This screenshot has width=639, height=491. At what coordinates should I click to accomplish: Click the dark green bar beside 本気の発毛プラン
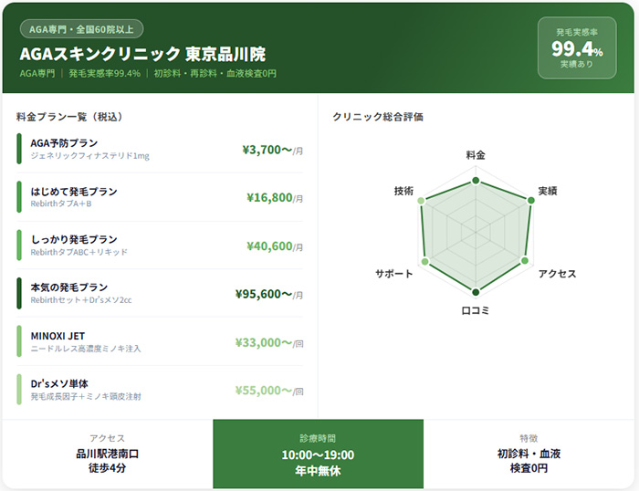pos(19,294)
